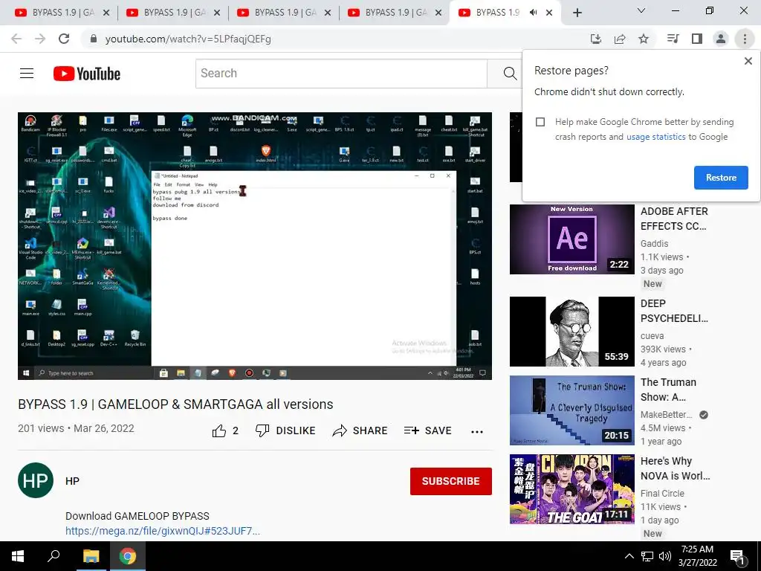Install app icon in address bar

tap(596, 39)
